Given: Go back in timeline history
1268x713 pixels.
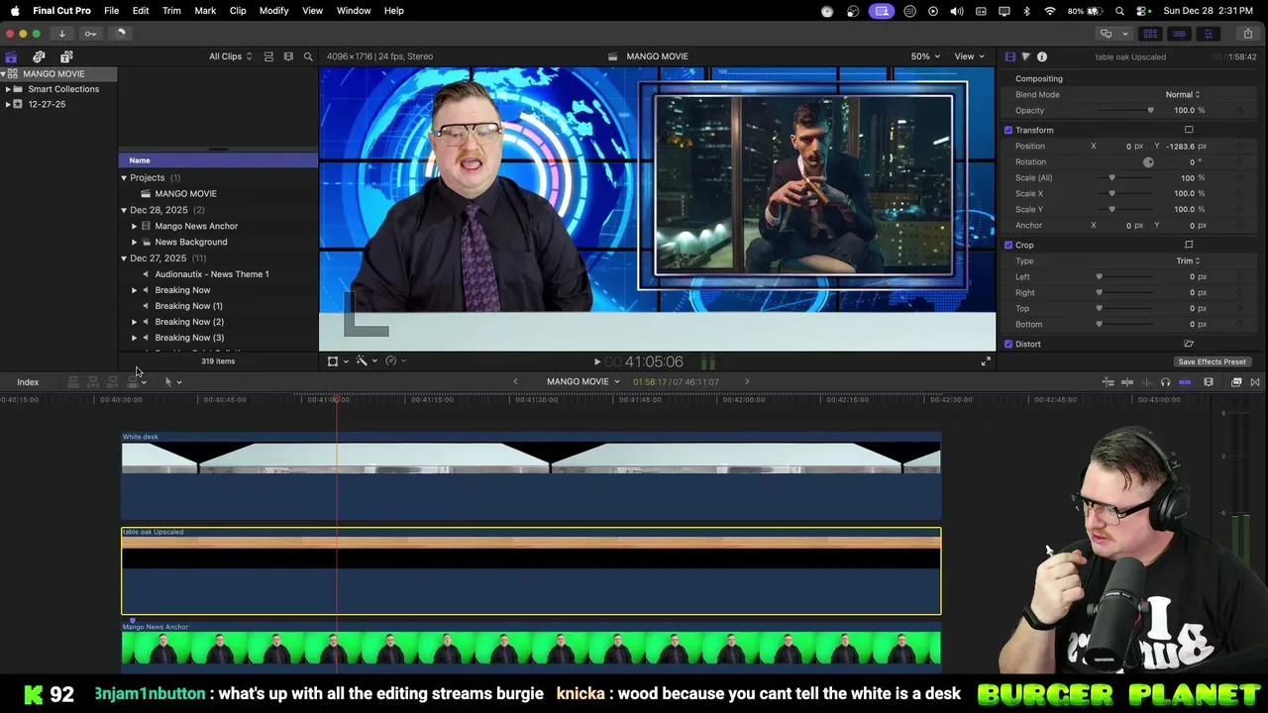Looking at the screenshot, I should click(515, 381).
